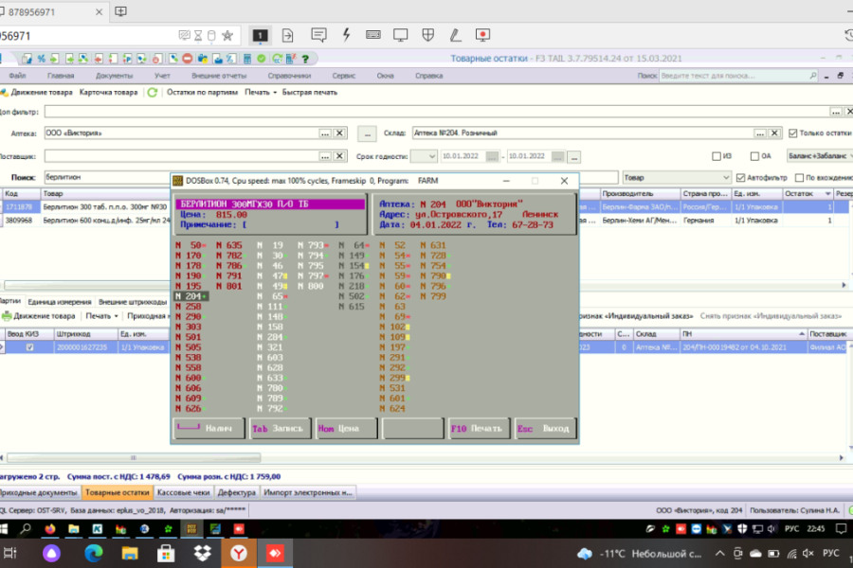Image resolution: width=853 pixels, height=568 pixels.
Task: Click the percent icon in the F3 TAIL toolbar
Action: [41, 58]
